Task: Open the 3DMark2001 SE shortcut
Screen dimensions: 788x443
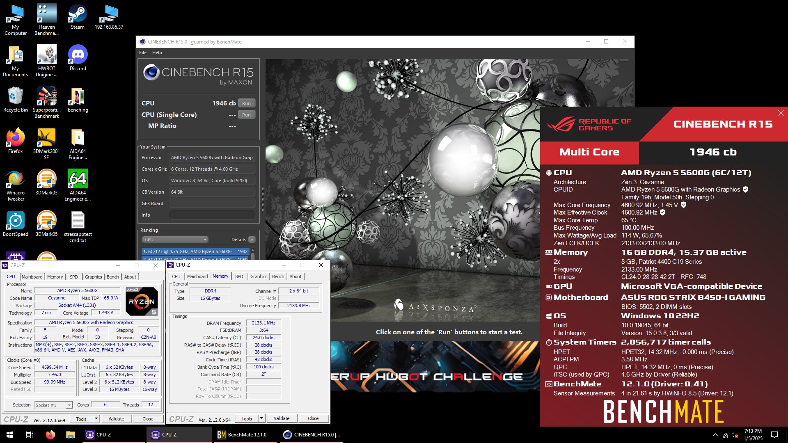Action: pyautogui.click(x=46, y=144)
